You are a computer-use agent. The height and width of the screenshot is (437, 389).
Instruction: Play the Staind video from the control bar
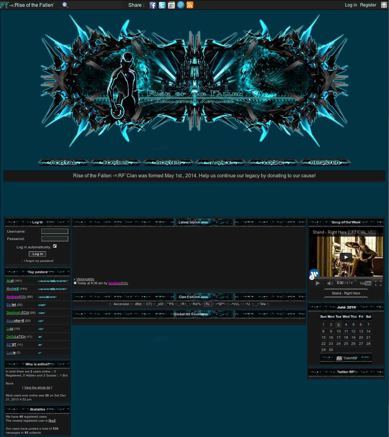pyautogui.click(x=318, y=283)
